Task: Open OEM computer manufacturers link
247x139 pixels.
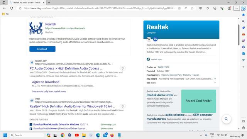Action: coord(179,117)
